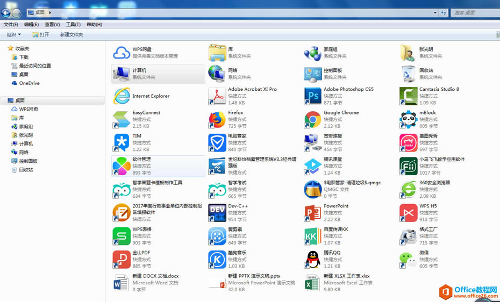
Task: Select the WPS H5 shortcut icon
Action: [408, 212]
